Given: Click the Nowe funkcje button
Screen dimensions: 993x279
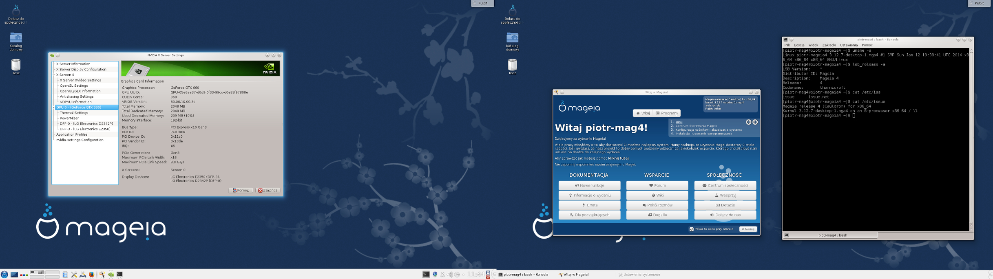Looking at the screenshot, I should tap(589, 185).
